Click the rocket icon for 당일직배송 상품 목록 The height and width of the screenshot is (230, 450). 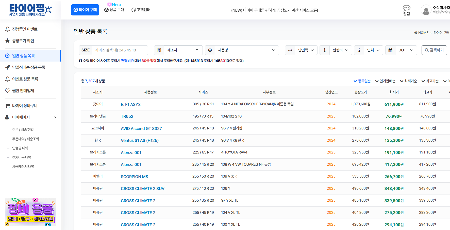[8, 67]
